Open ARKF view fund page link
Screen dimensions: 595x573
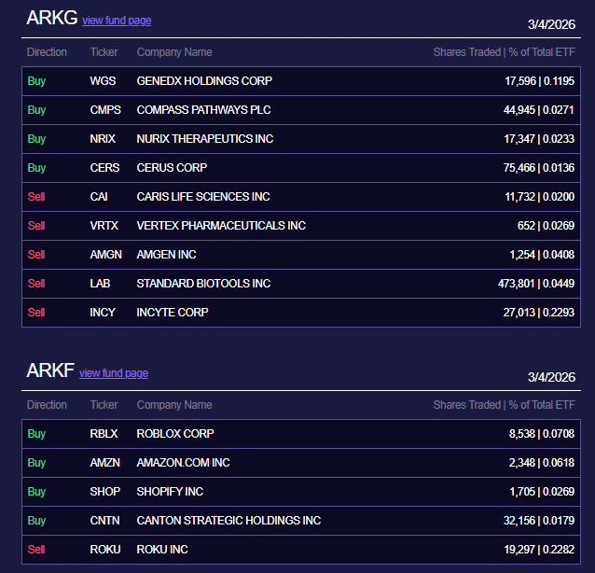(x=114, y=373)
